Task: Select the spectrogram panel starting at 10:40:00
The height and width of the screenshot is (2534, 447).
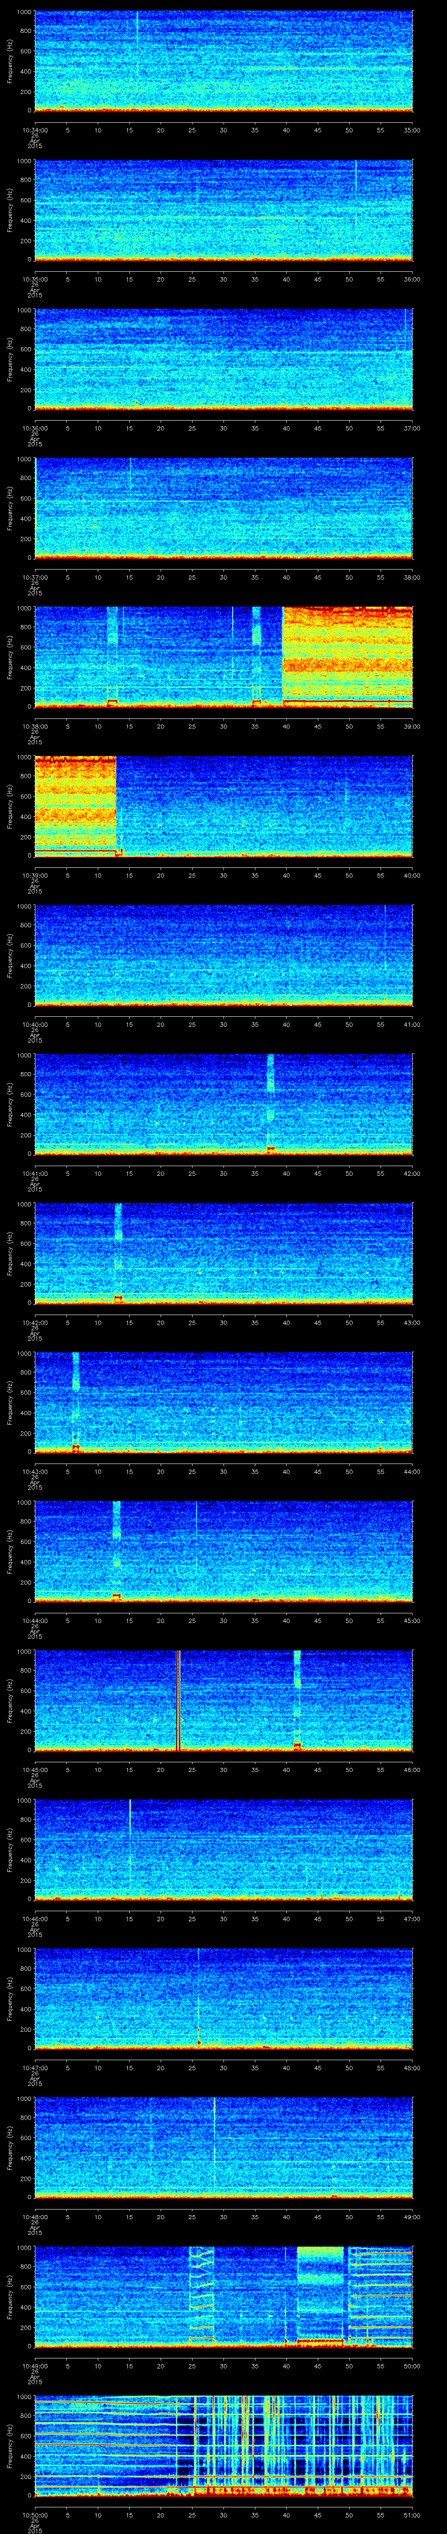Action: point(223,955)
